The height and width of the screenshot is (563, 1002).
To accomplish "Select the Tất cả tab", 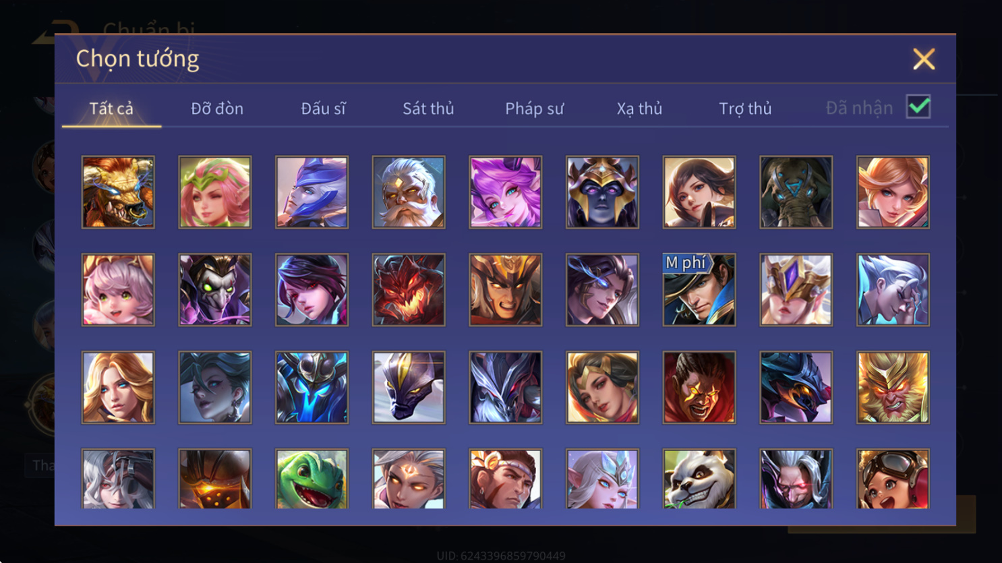I will pos(111,108).
